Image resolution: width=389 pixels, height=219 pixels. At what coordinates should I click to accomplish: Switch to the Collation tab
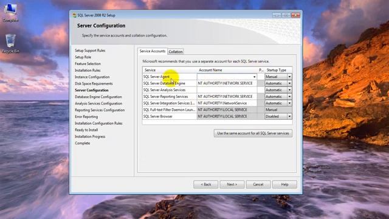coord(176,52)
